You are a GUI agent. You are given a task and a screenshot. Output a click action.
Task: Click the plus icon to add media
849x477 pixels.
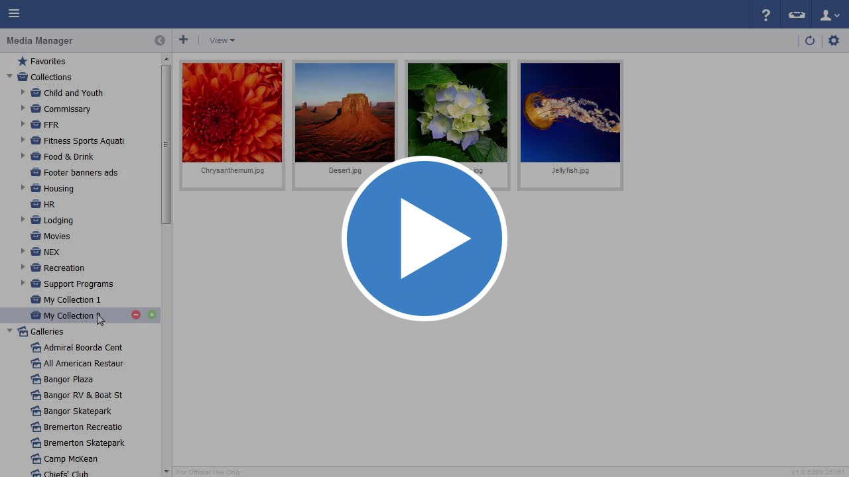pos(184,40)
